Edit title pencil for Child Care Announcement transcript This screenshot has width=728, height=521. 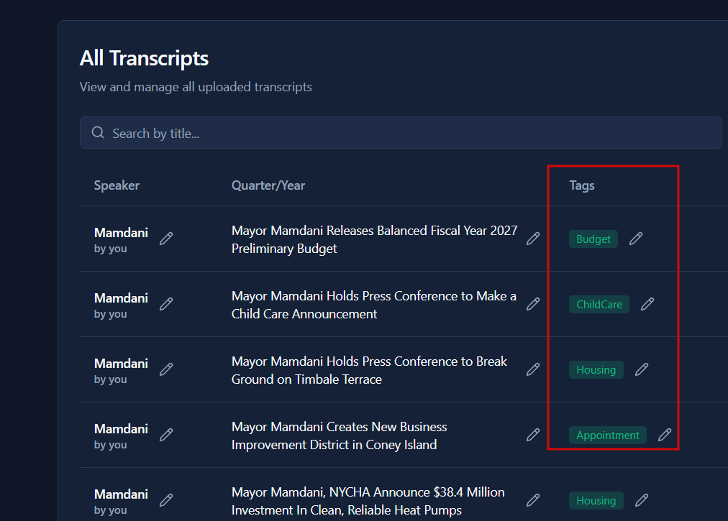(x=533, y=304)
